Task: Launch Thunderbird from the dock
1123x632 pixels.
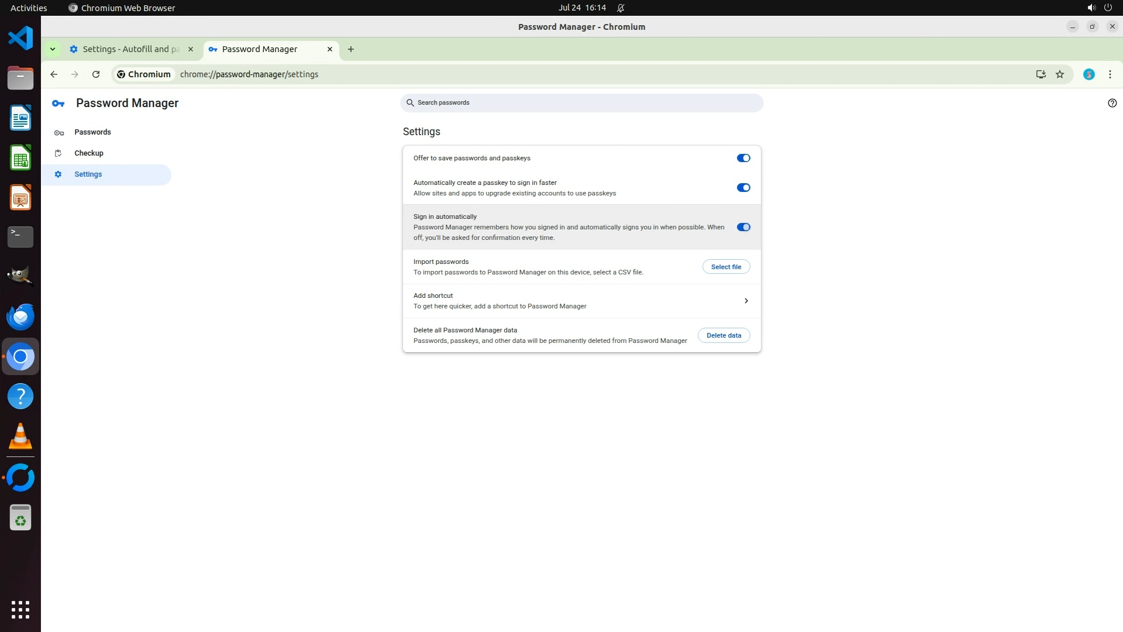Action: click(20, 317)
